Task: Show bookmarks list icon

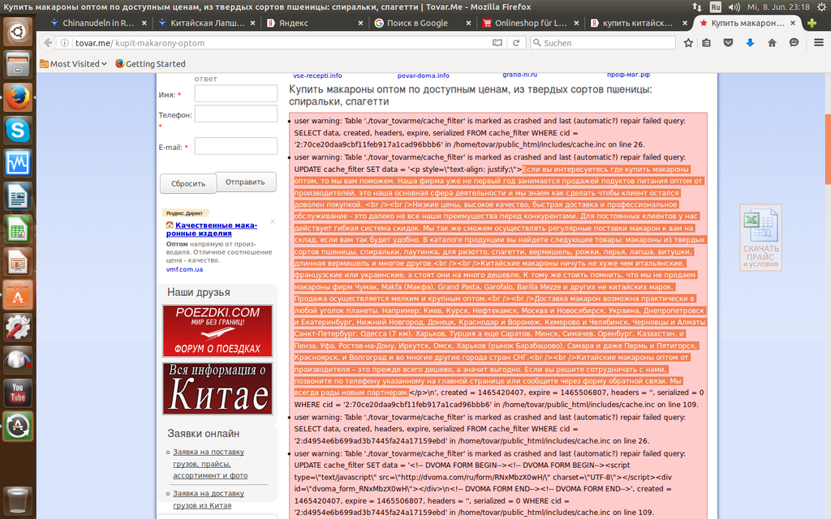Action: pyautogui.click(x=707, y=43)
